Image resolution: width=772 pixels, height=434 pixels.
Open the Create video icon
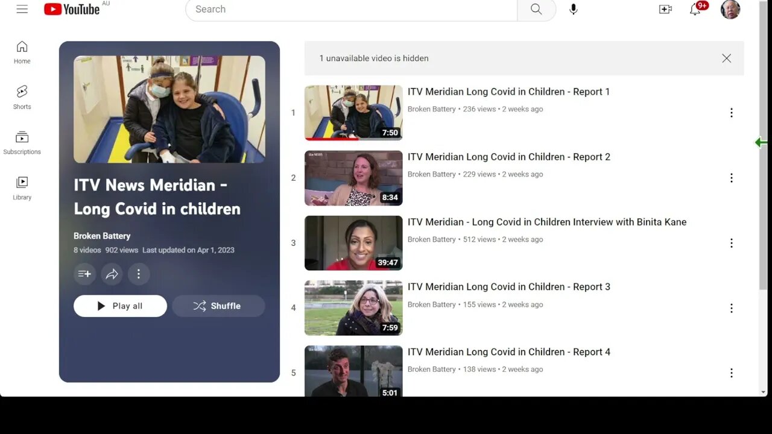tap(665, 9)
